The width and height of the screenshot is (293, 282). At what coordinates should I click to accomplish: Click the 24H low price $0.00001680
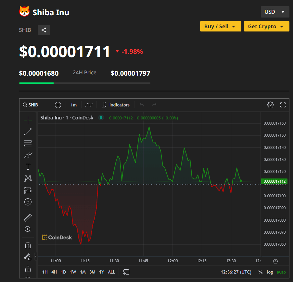39,73
